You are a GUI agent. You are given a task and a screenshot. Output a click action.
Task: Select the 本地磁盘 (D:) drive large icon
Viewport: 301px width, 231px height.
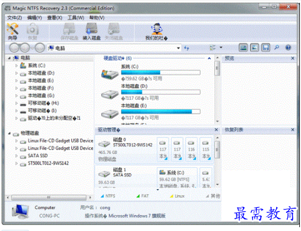pyautogui.click(x=109, y=94)
